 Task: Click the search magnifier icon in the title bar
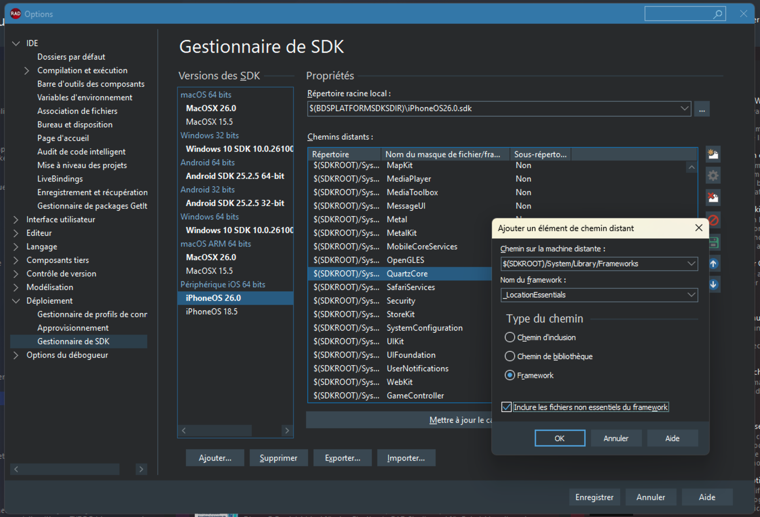pos(718,14)
